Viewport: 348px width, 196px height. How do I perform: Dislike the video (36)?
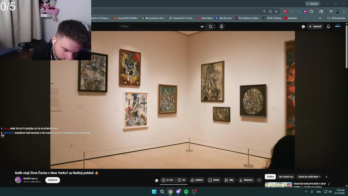coord(181,180)
